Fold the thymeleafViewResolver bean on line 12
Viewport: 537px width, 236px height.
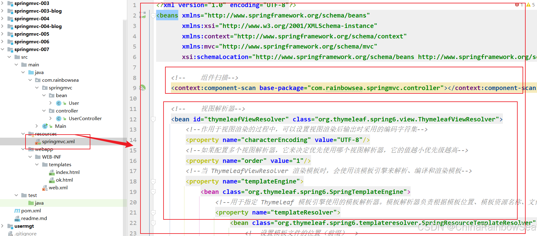point(153,119)
